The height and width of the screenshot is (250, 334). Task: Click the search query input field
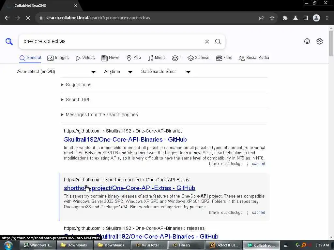[x=113, y=41]
